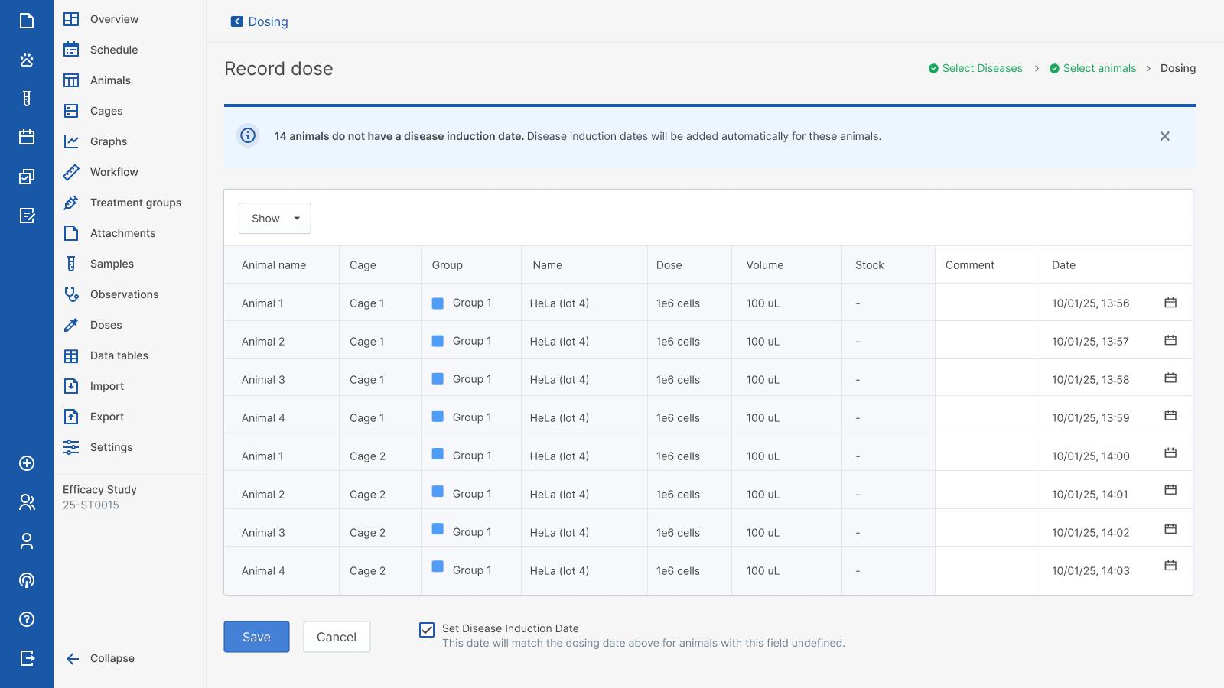Untick Set Disease Induction Date checkbox
Screen dimensions: 1224x688
(427, 629)
